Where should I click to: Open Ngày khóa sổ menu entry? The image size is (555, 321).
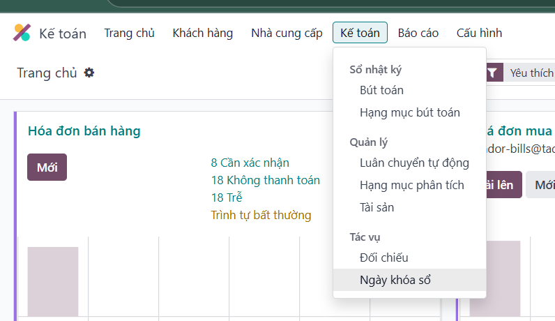pos(409,280)
